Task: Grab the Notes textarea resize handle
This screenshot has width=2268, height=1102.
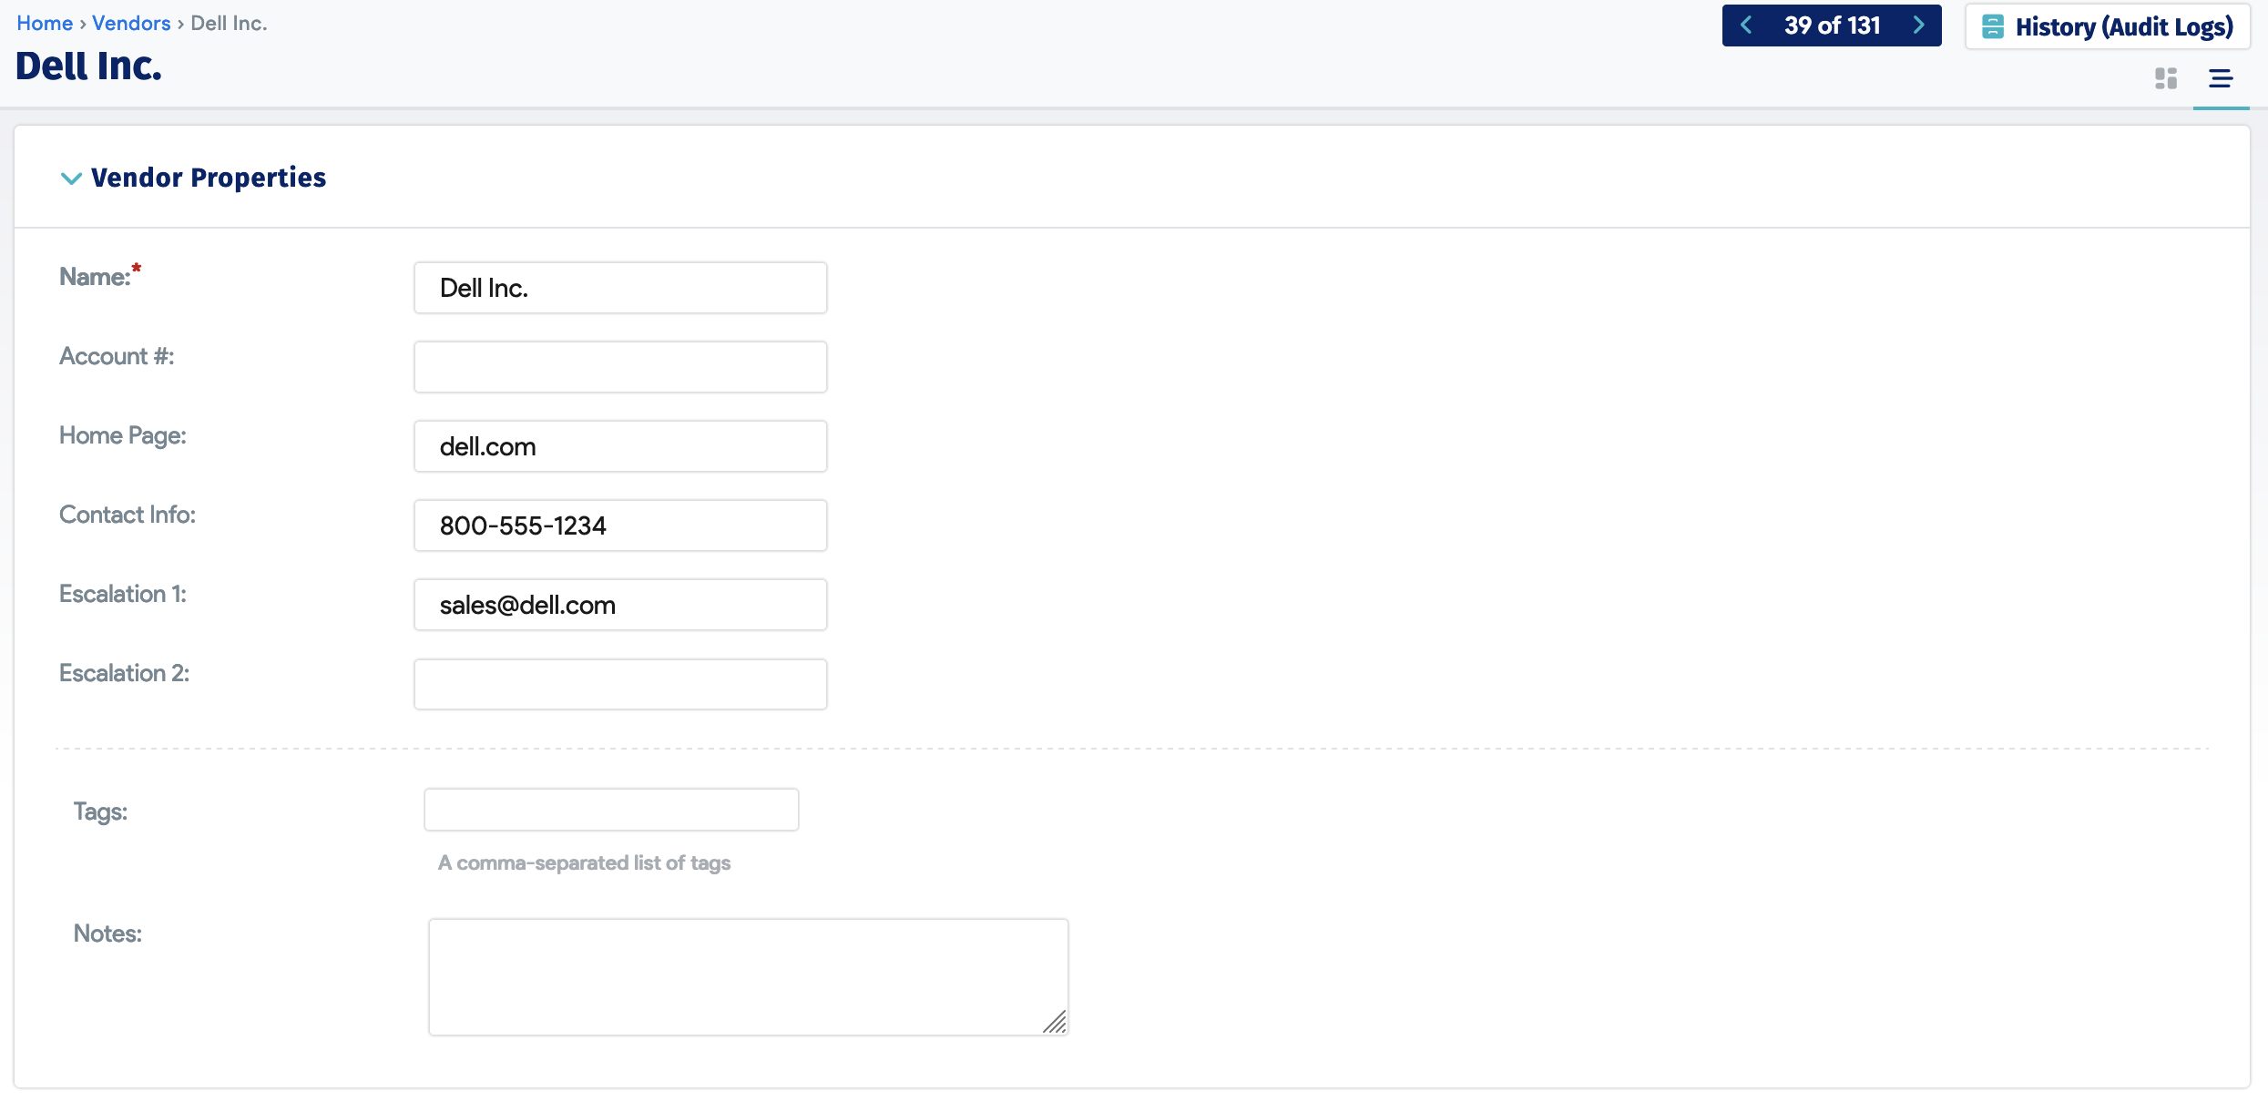Action: point(1055,1023)
